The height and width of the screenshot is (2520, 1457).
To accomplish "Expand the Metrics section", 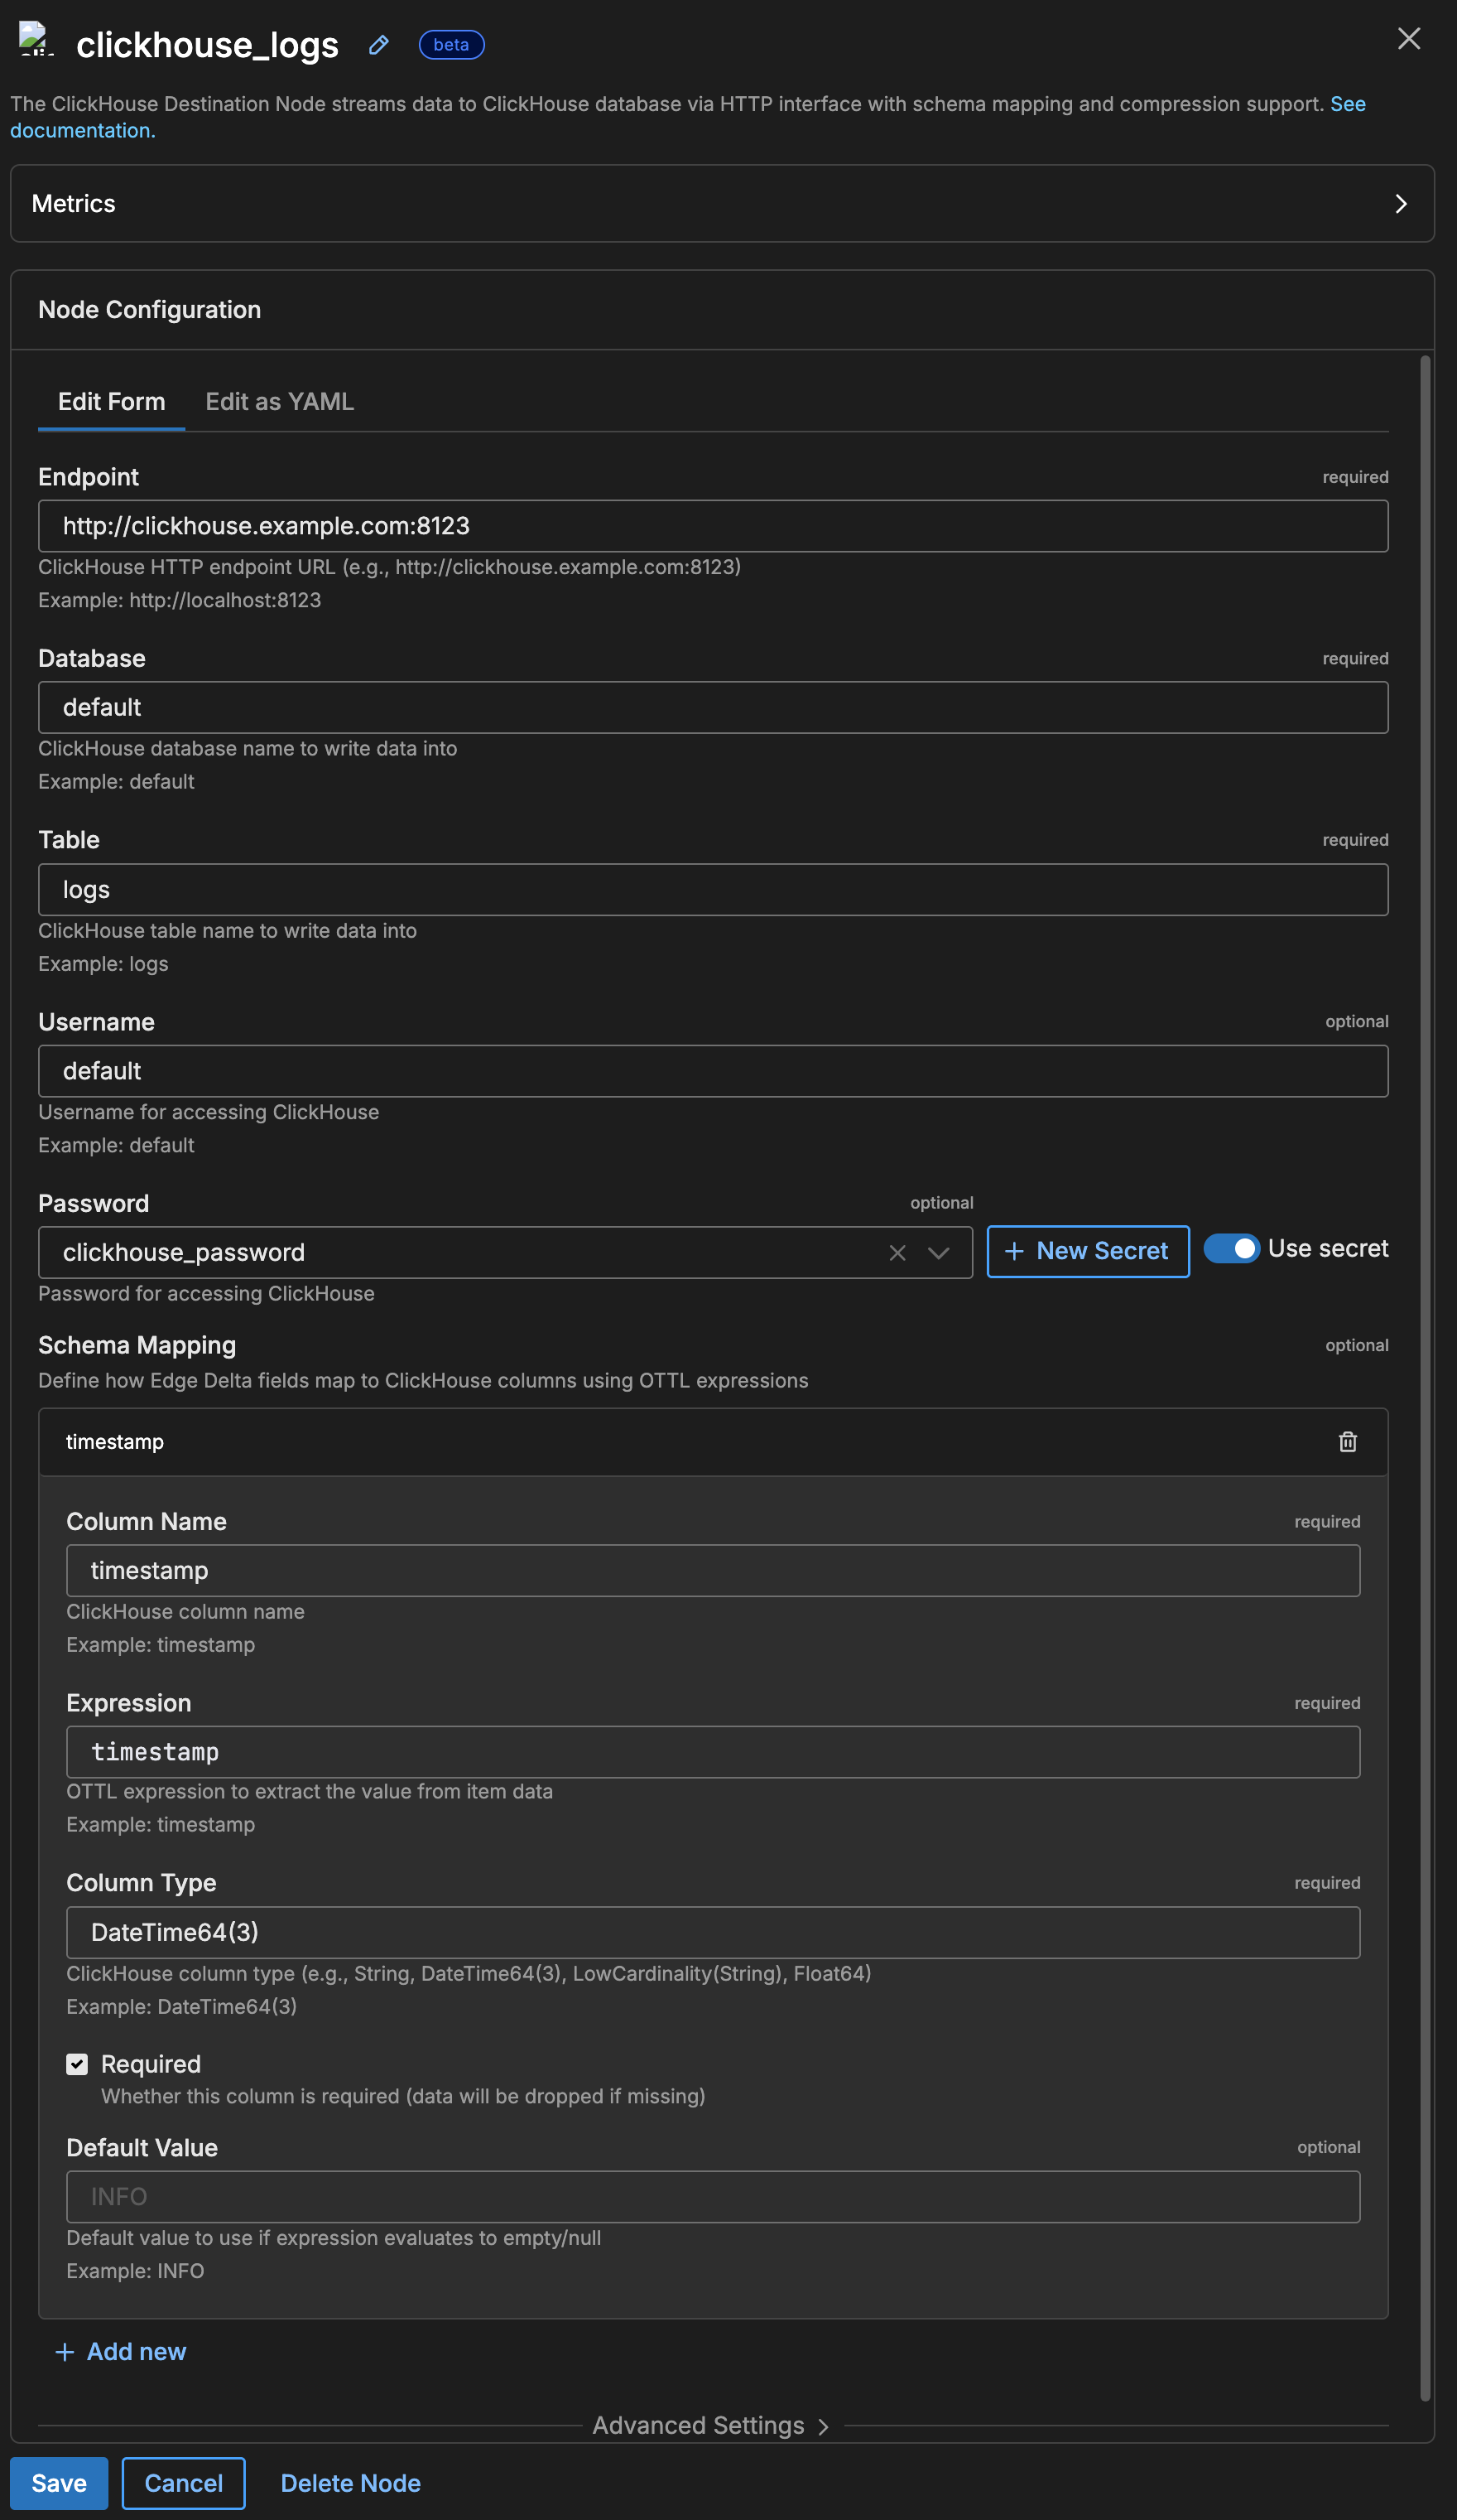I will pyautogui.click(x=1402, y=204).
